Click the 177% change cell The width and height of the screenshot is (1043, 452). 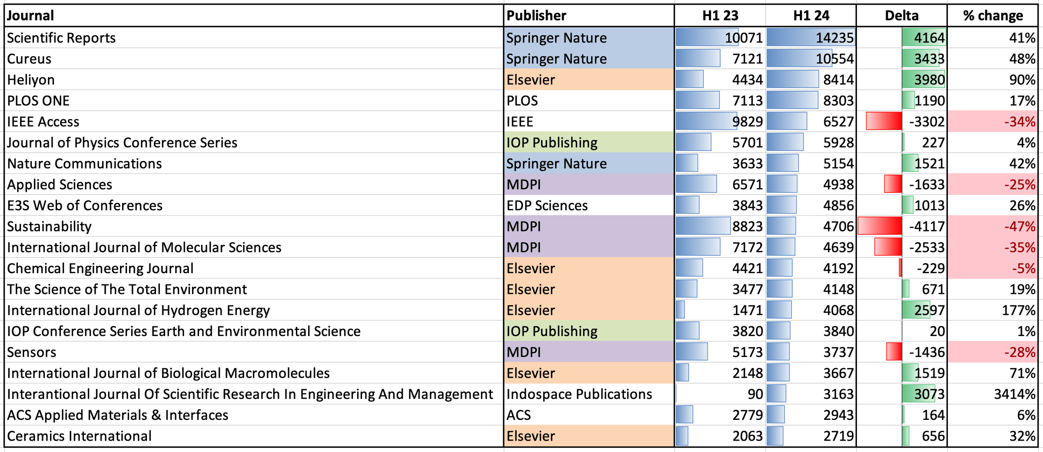(x=993, y=310)
